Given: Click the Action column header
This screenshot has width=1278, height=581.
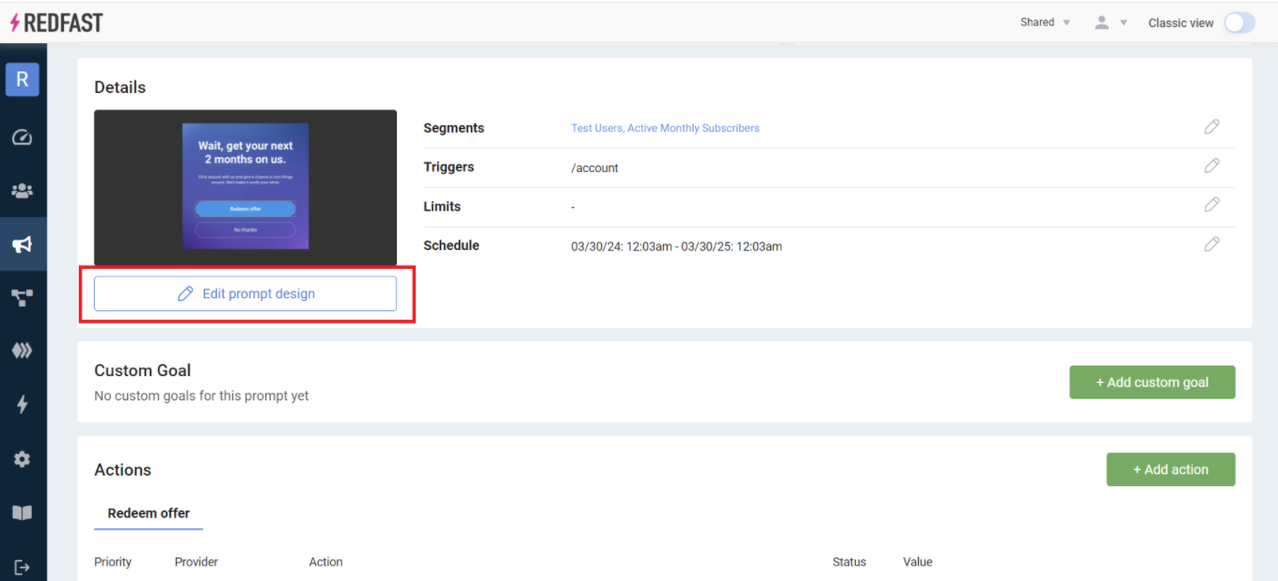Looking at the screenshot, I should pos(325,562).
